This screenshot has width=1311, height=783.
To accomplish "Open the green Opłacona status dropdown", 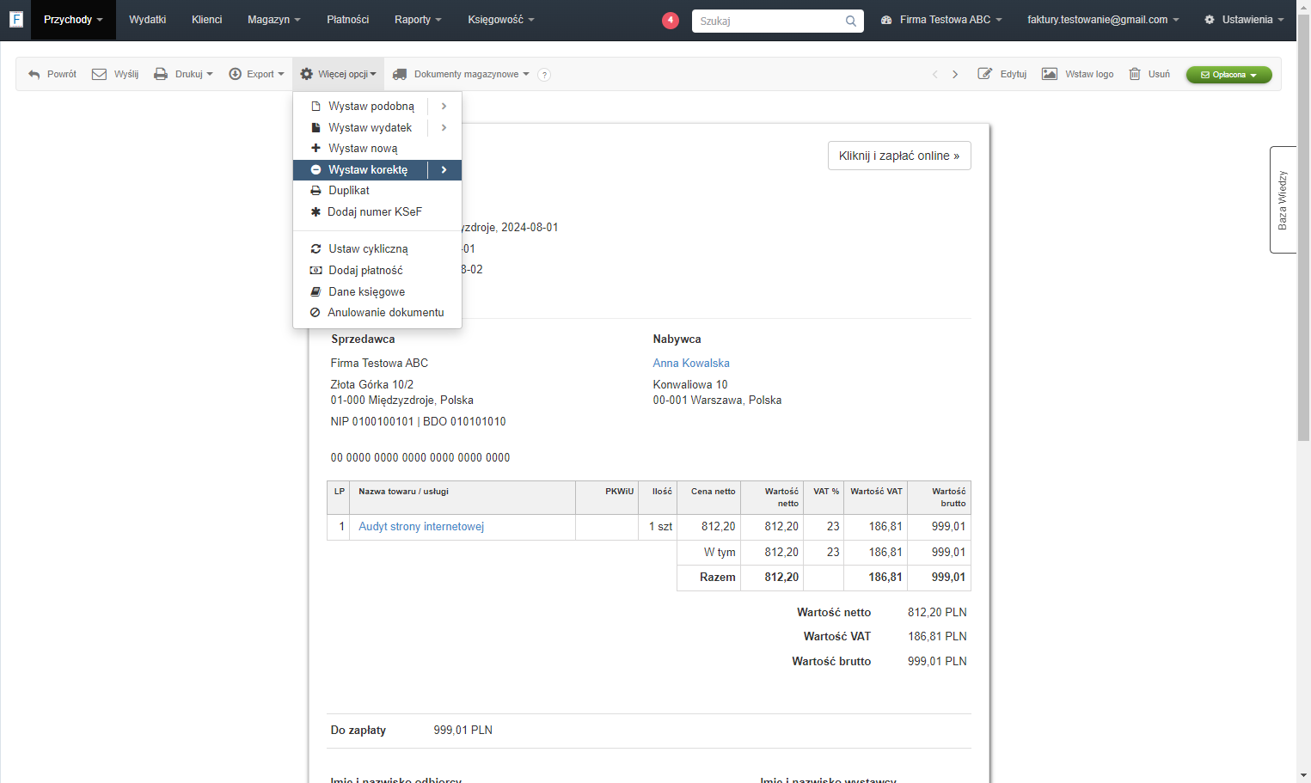I will click(1228, 75).
